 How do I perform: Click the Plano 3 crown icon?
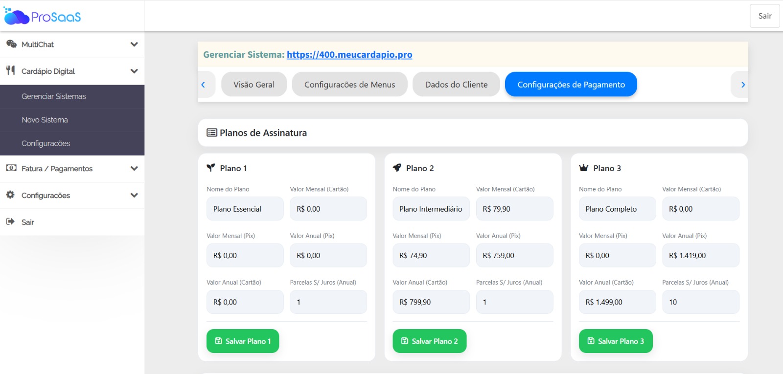(x=583, y=168)
